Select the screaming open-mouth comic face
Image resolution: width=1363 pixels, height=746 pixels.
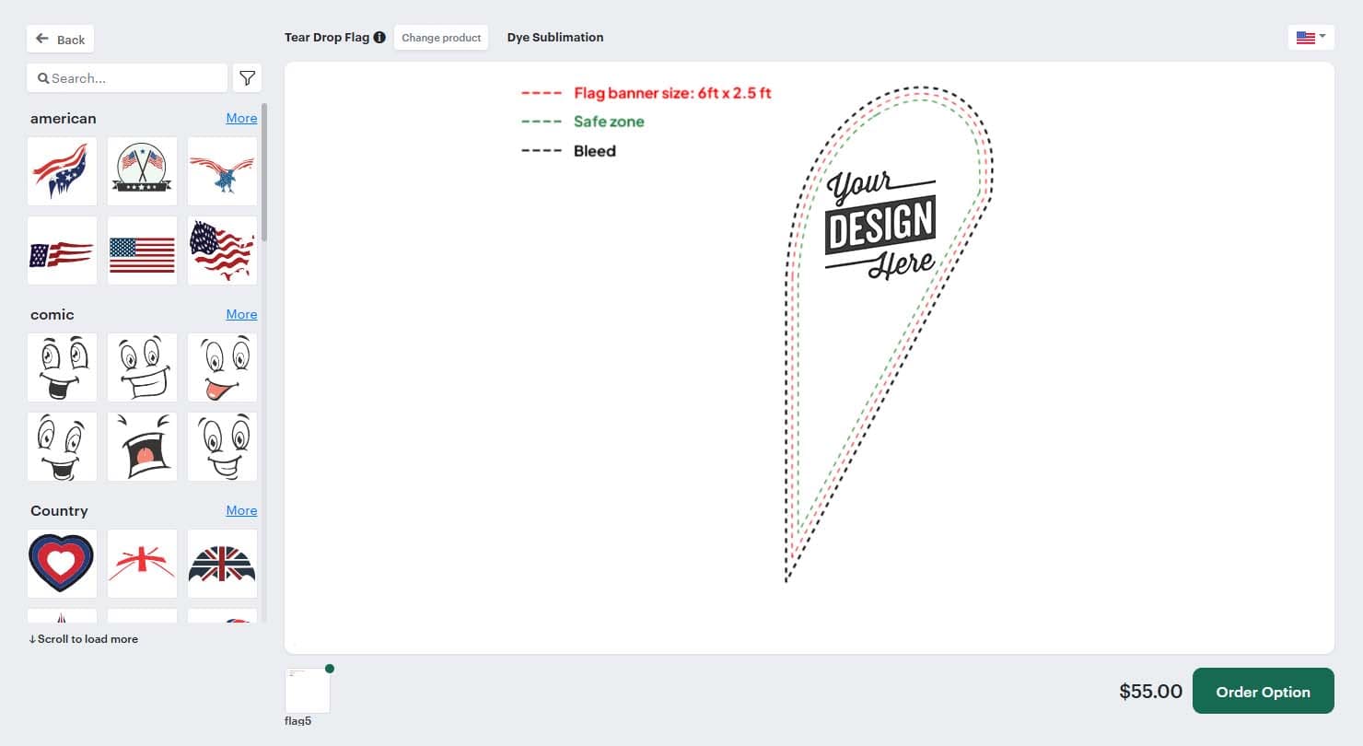pos(142,446)
